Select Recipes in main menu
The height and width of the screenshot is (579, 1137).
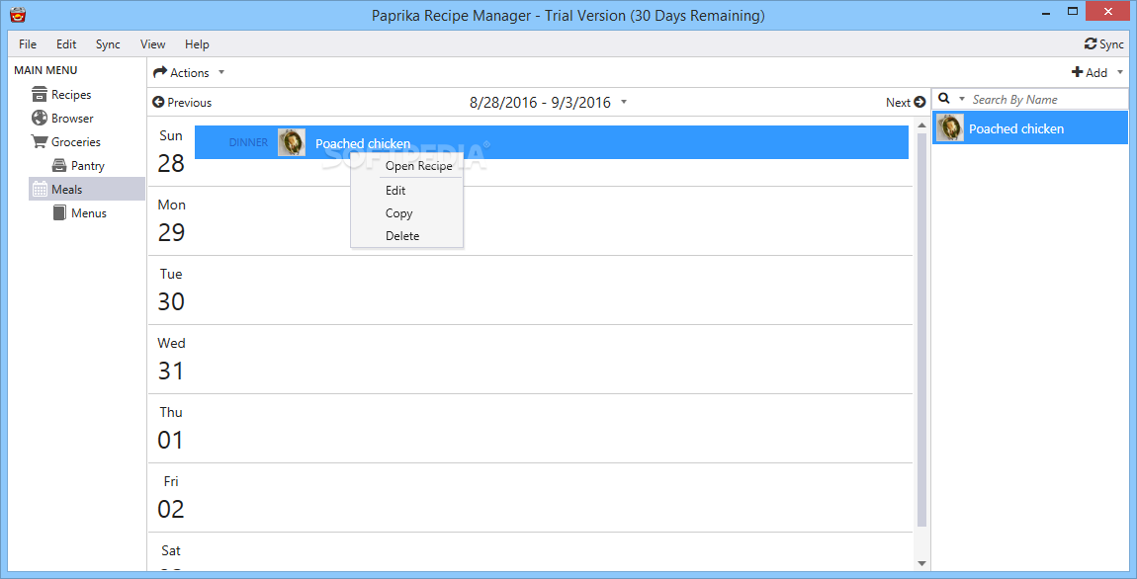(x=71, y=94)
